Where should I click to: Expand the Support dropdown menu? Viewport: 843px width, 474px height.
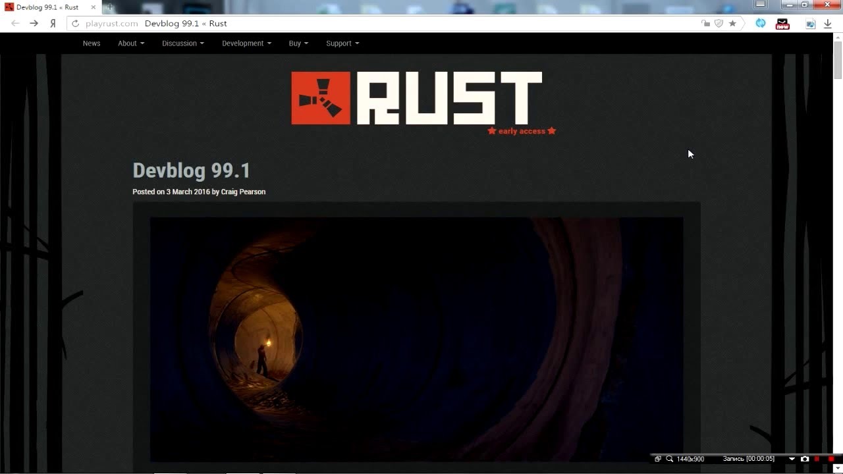click(x=342, y=43)
